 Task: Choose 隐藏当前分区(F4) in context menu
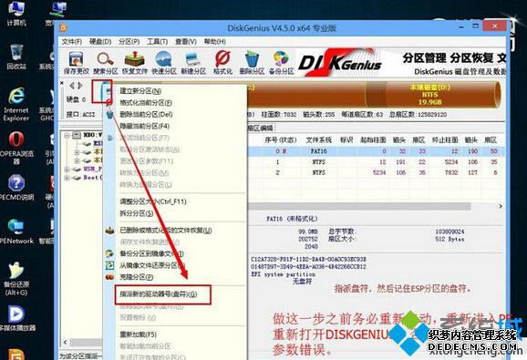(x=145, y=127)
